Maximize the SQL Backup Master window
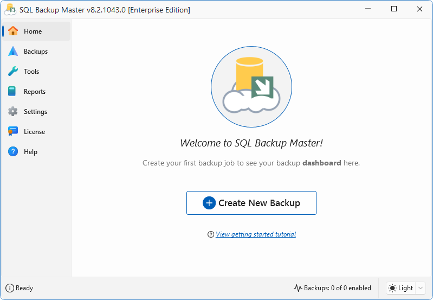Screen dimensions: 433x300 394,9
